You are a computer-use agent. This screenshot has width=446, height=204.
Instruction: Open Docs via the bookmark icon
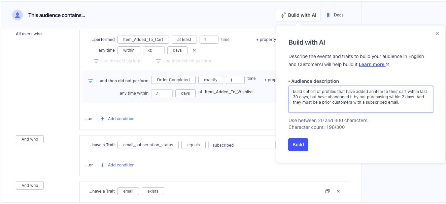point(328,15)
